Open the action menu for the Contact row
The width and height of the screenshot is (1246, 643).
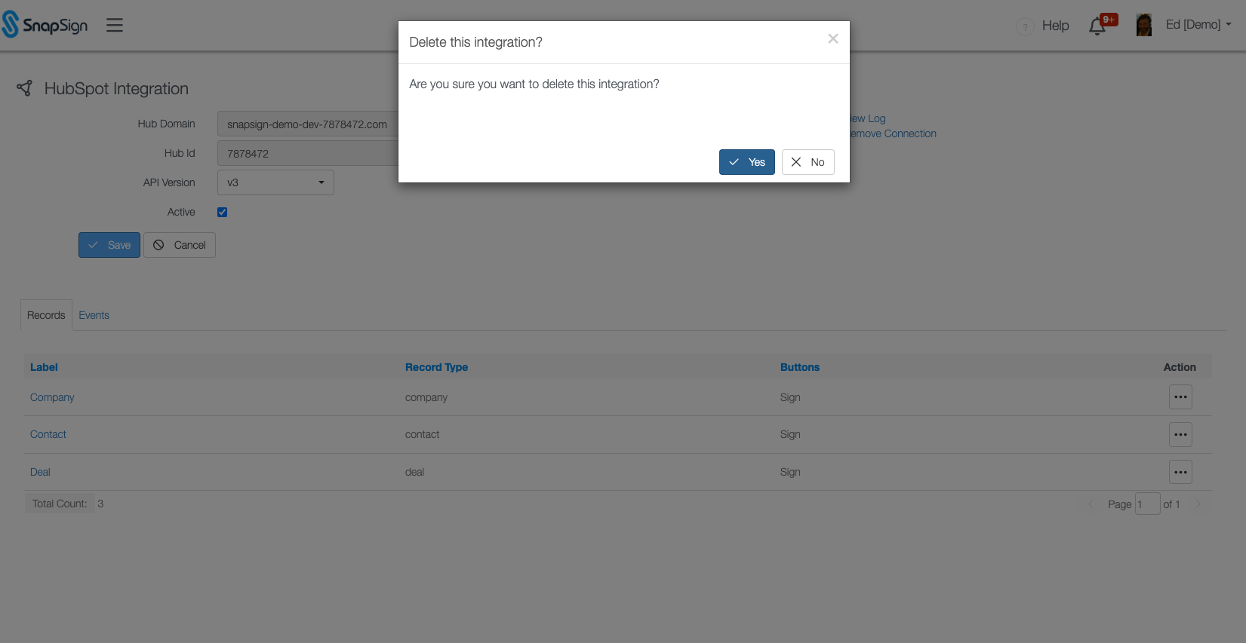click(x=1180, y=434)
